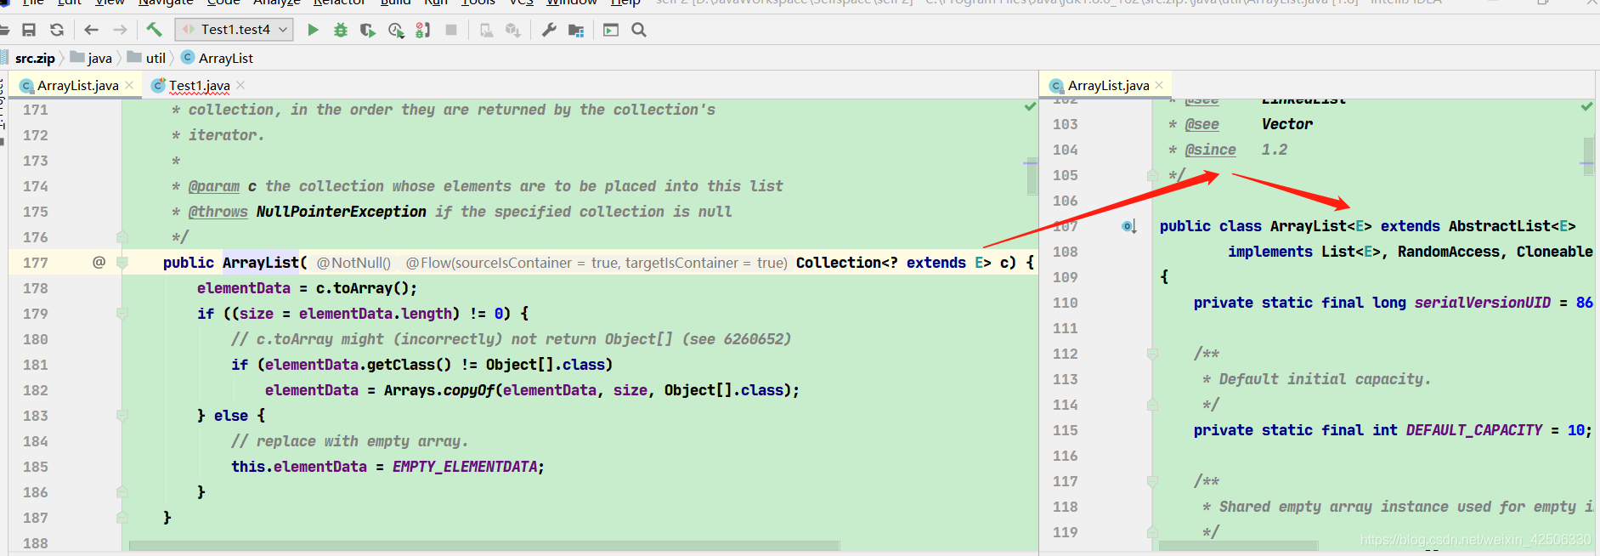Click the @param Javadoc tag

click(x=214, y=186)
